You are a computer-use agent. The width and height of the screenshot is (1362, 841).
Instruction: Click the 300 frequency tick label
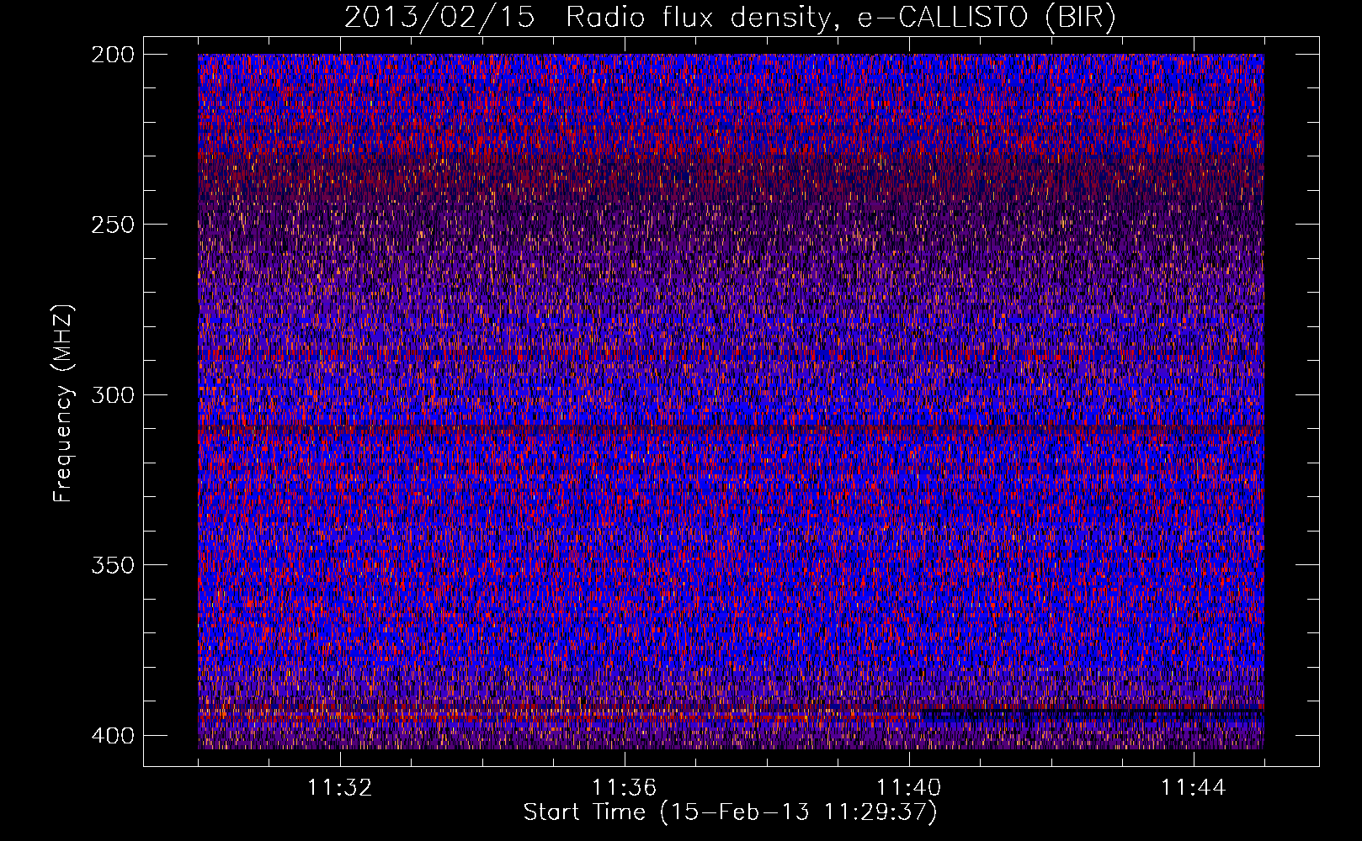(112, 394)
